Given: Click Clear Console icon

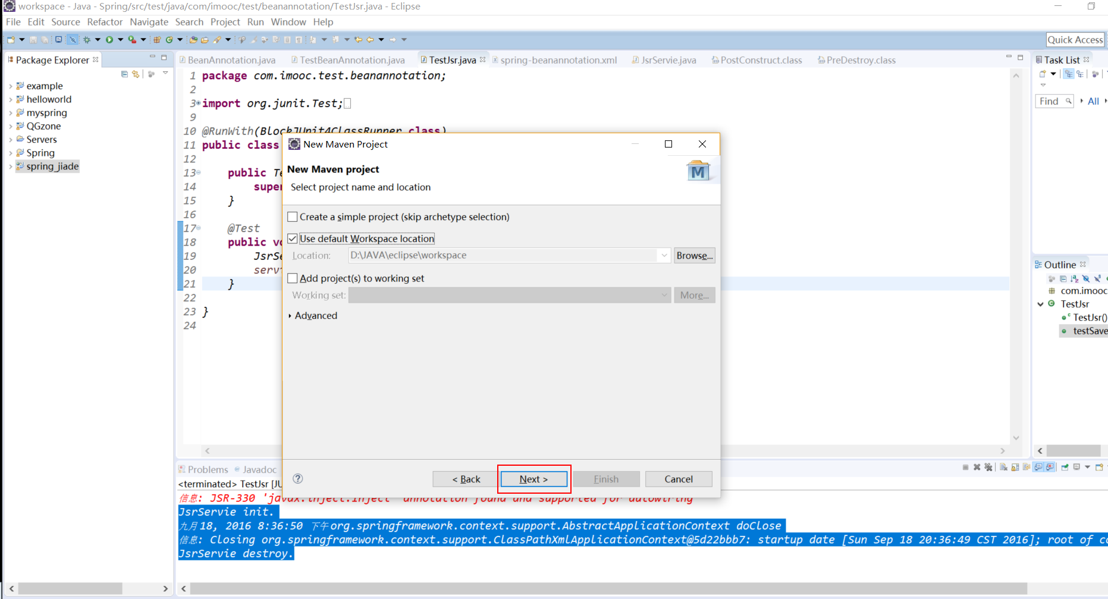Looking at the screenshot, I should pyautogui.click(x=1003, y=467).
